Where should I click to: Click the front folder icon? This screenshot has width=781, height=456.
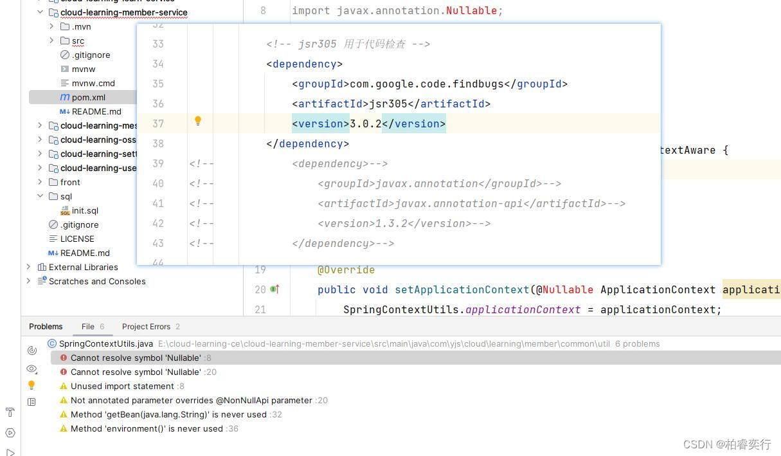click(x=53, y=182)
